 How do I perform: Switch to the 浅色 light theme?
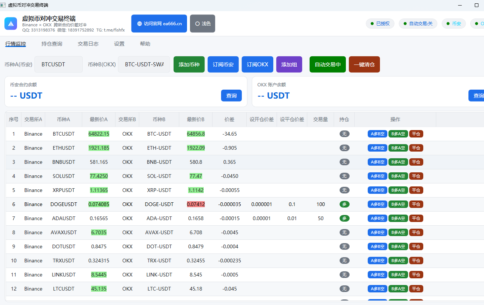203,24
